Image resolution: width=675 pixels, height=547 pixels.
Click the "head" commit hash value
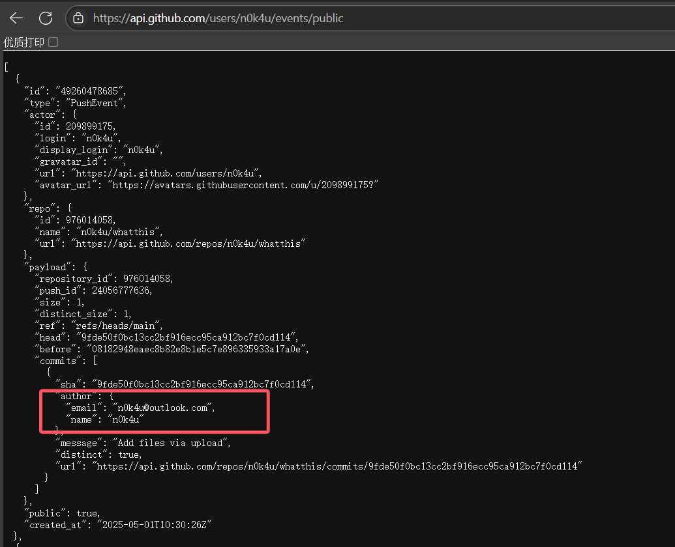(x=187, y=337)
